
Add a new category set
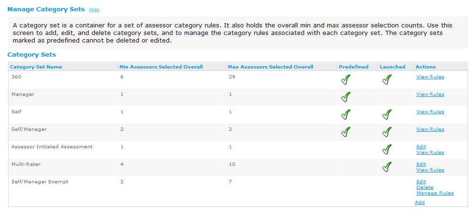point(420,203)
